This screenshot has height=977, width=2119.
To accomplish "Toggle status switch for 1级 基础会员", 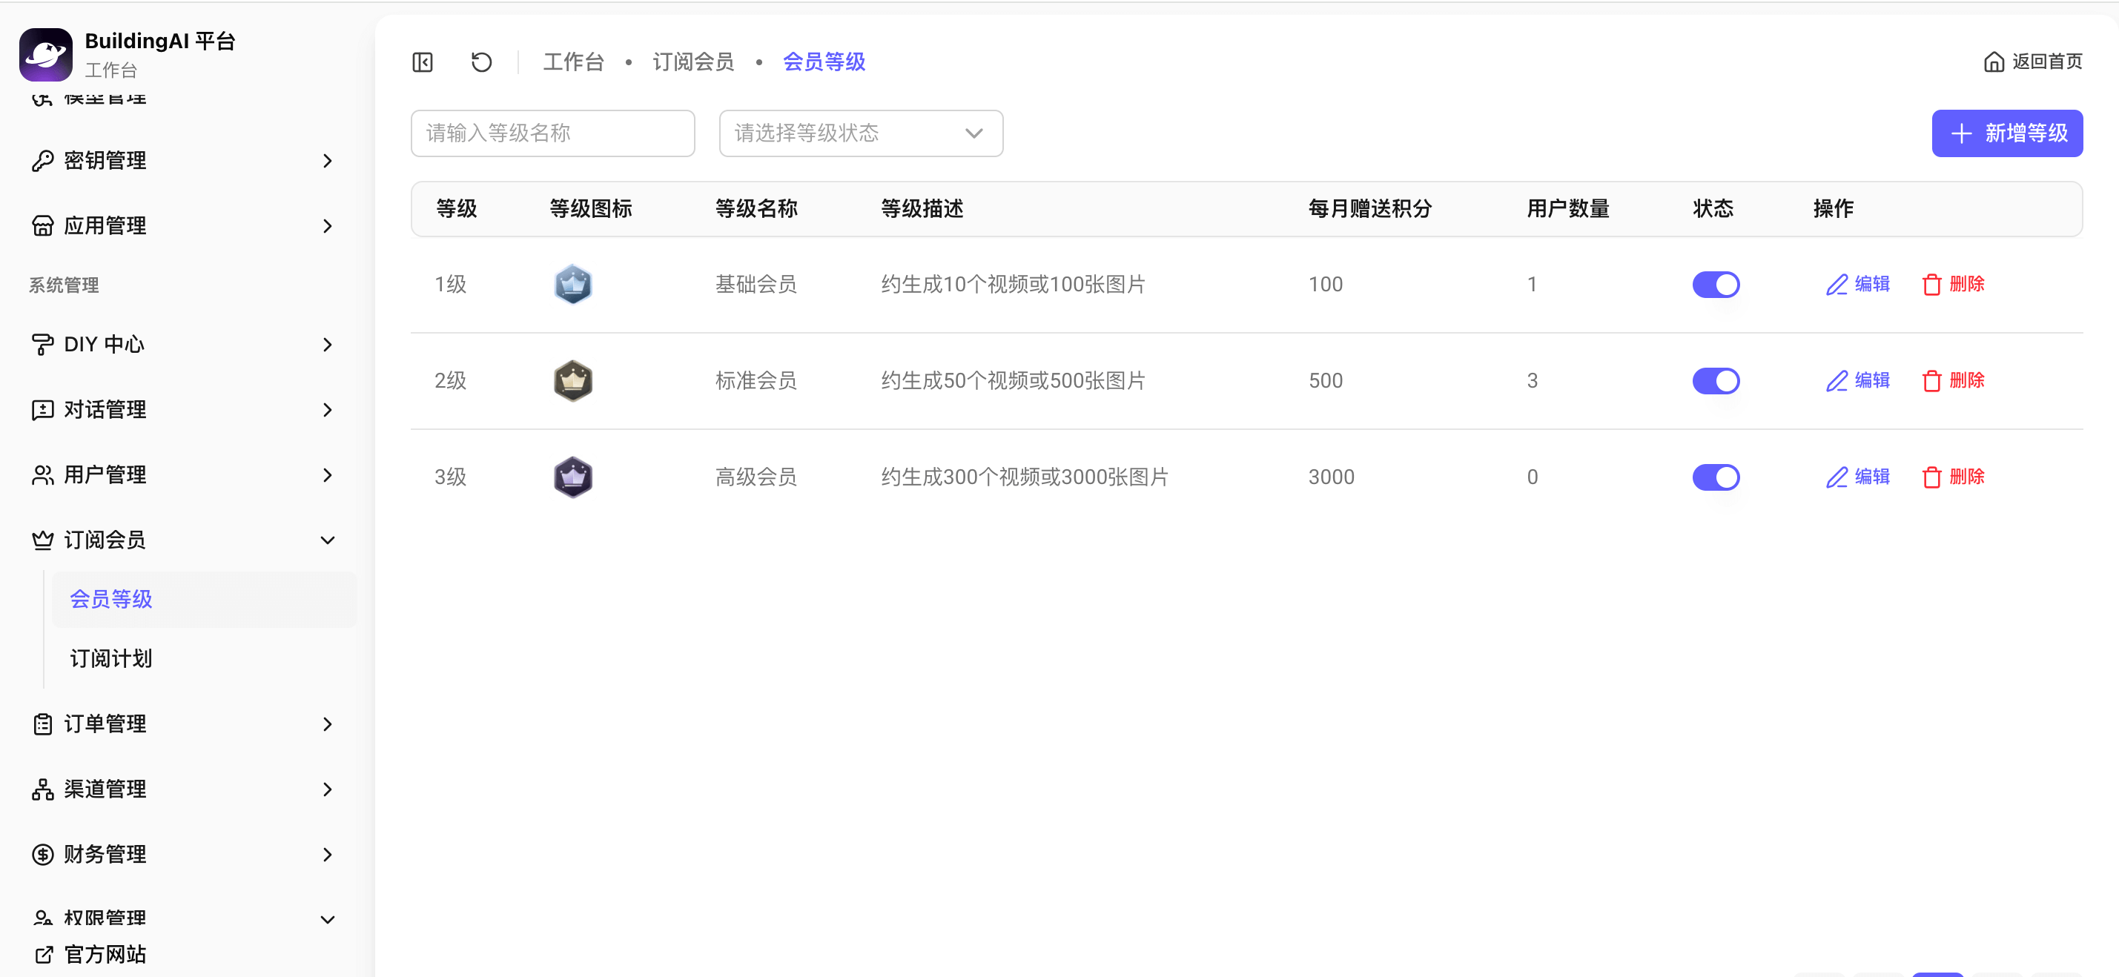I will [x=1715, y=285].
